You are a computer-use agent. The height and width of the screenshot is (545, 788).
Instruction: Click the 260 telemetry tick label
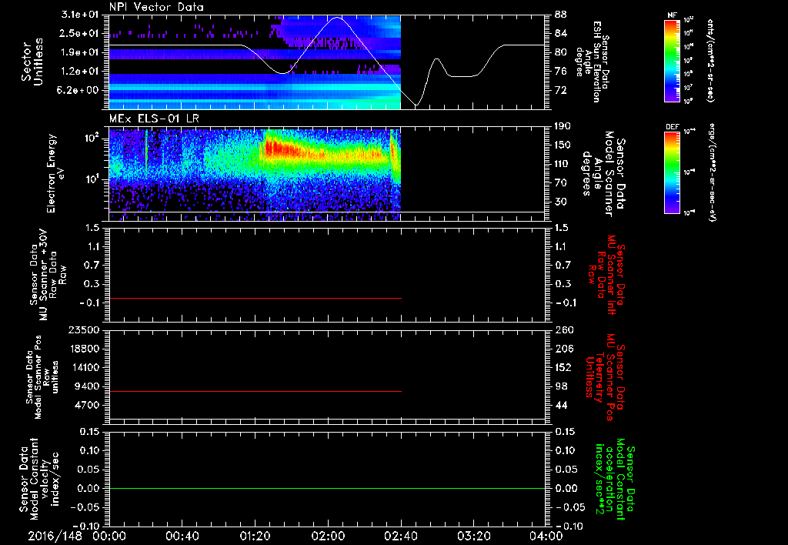tap(563, 330)
